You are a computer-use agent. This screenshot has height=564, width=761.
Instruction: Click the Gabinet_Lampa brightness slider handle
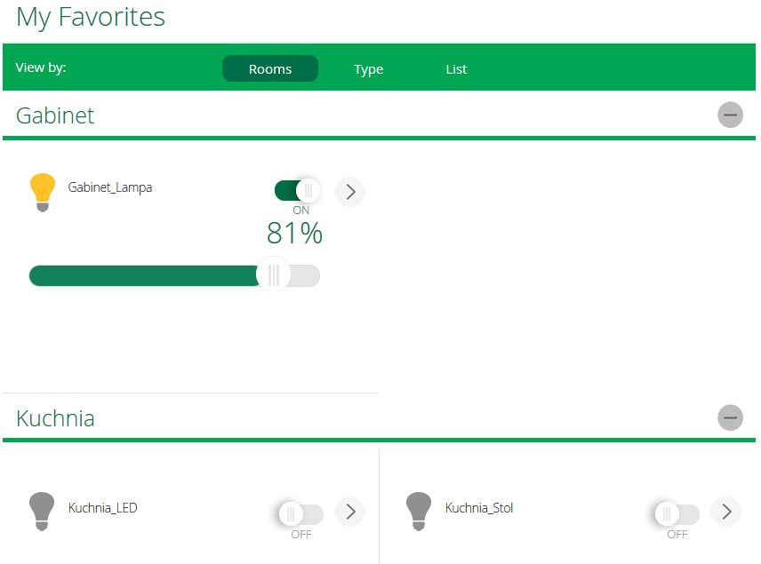click(x=273, y=275)
